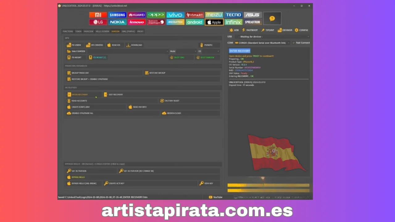Click the BOOT DIAG button

pyautogui.click(x=181, y=57)
